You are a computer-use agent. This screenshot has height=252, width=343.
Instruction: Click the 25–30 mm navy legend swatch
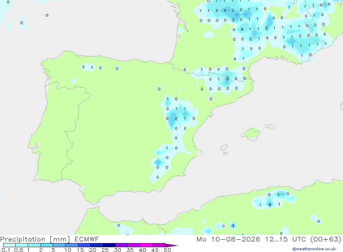[x=109, y=245]
